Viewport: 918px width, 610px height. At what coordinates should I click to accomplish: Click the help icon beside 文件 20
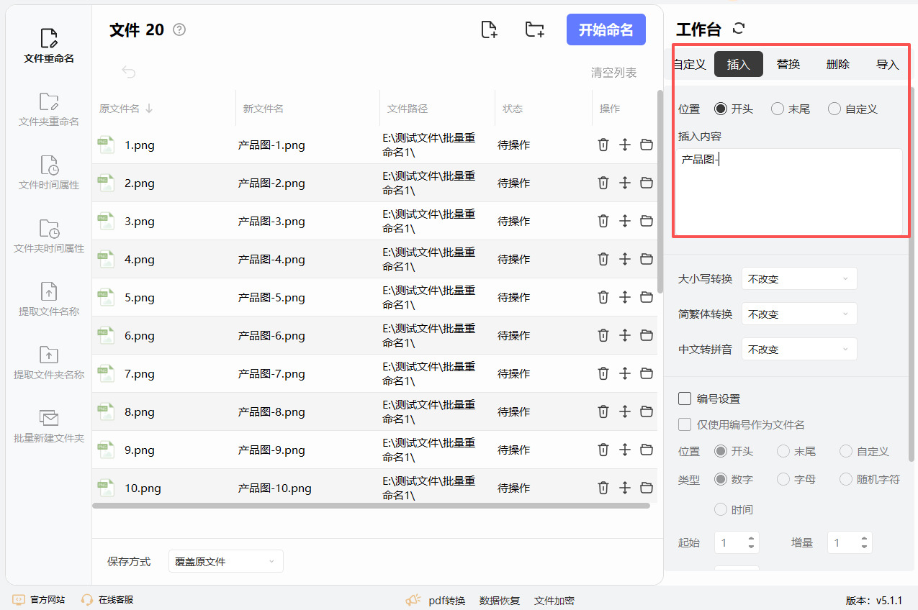coord(180,29)
